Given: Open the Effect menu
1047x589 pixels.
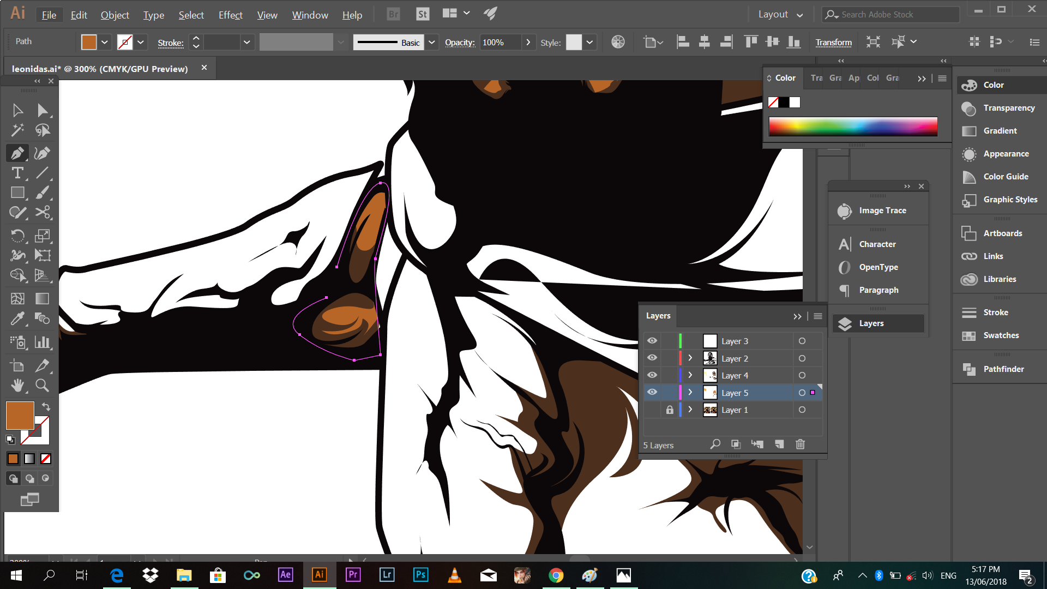Looking at the screenshot, I should [x=230, y=15].
